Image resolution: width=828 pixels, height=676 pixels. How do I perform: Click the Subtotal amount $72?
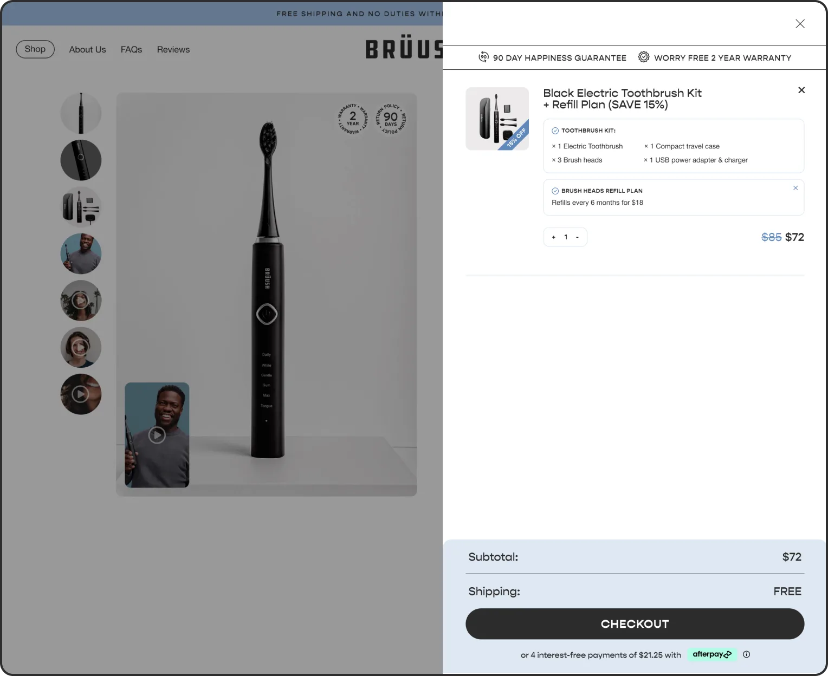click(x=792, y=557)
